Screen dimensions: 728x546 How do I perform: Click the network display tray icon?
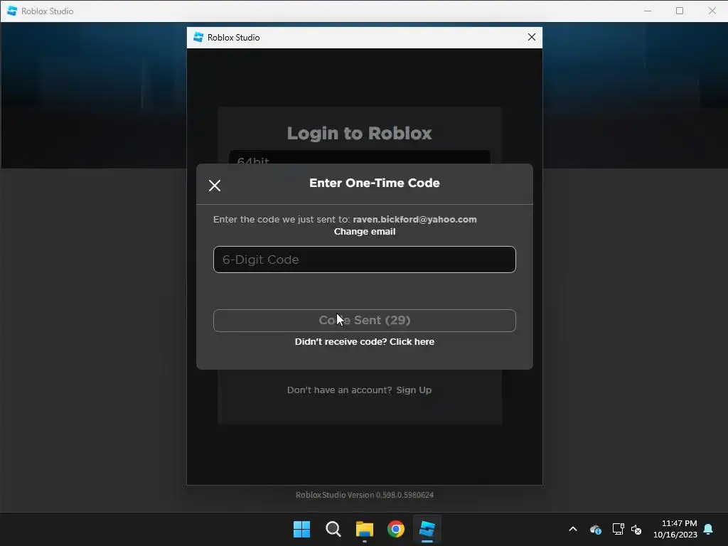pyautogui.click(x=618, y=529)
